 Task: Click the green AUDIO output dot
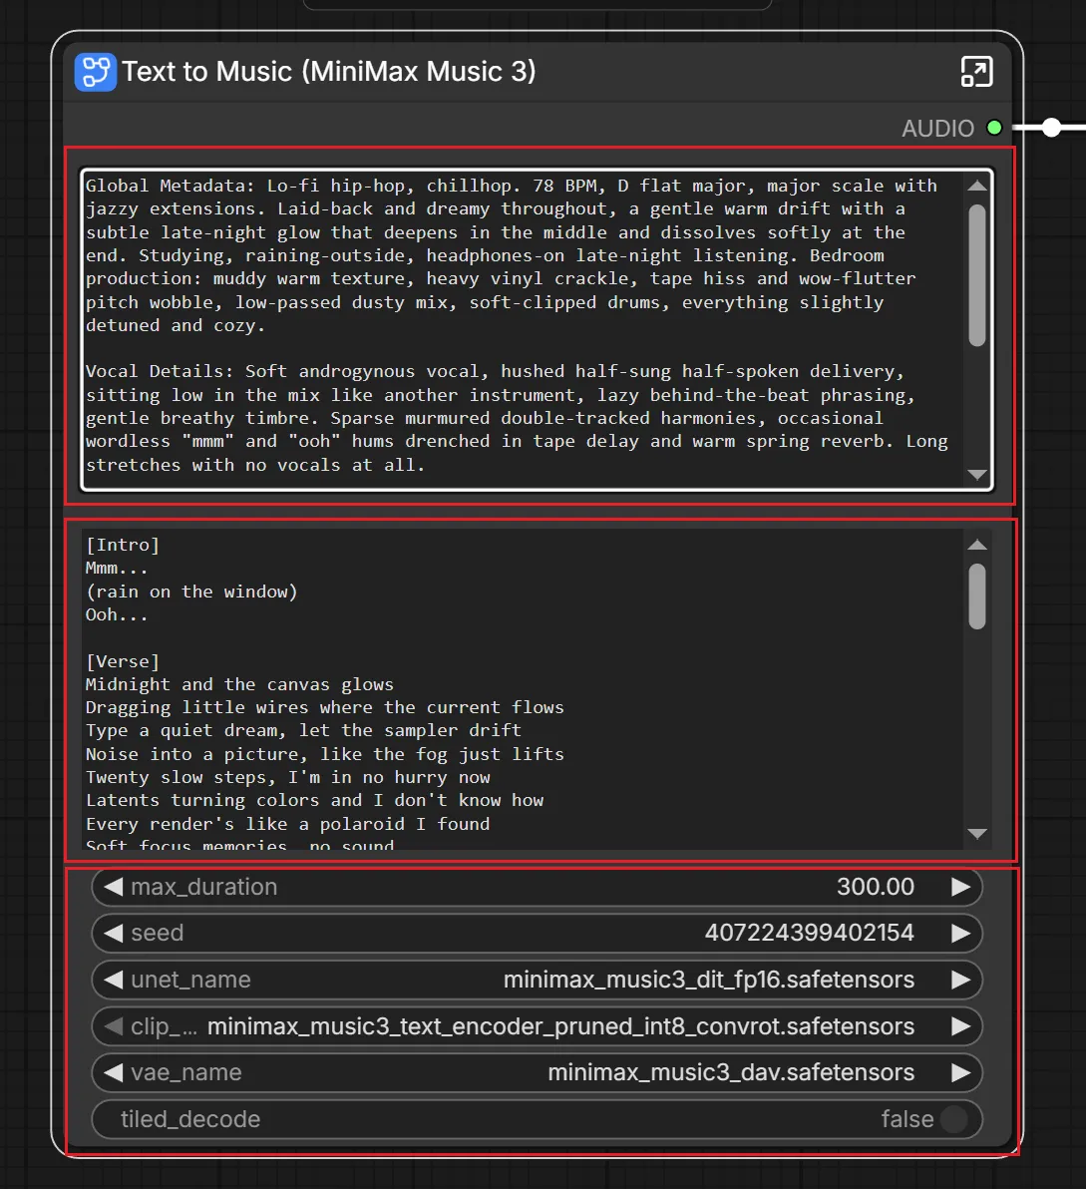pos(994,128)
